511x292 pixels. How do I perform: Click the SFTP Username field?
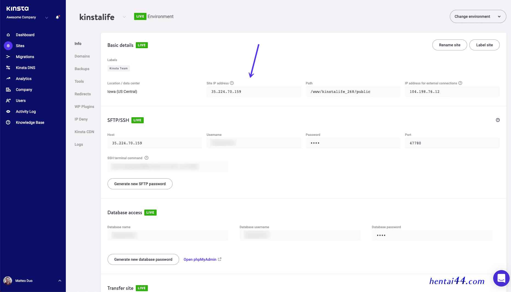pos(254,143)
